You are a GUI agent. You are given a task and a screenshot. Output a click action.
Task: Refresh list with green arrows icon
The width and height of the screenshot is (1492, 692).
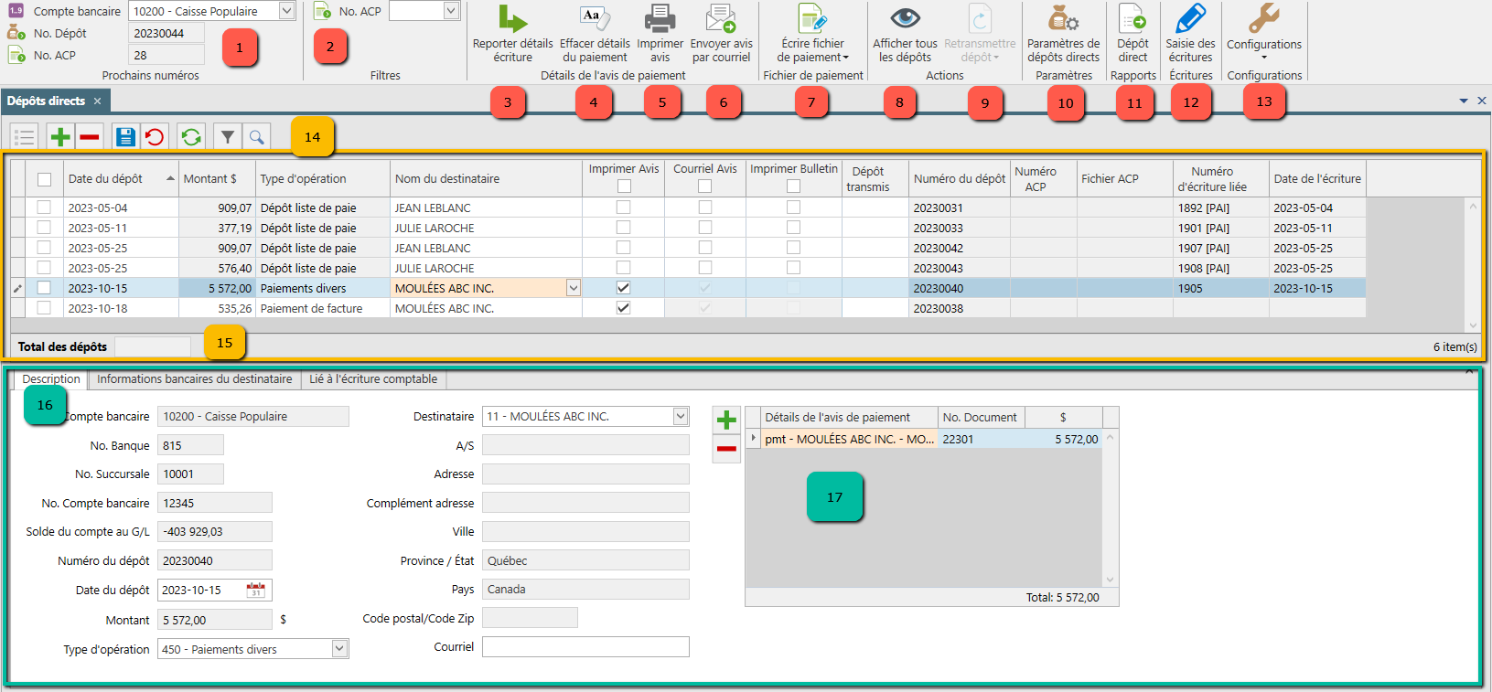[x=191, y=137]
